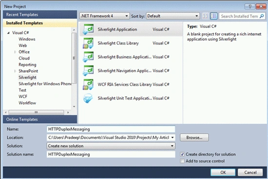Click the search magnifier icon
Screen dimensions: 268x179
[262, 16]
